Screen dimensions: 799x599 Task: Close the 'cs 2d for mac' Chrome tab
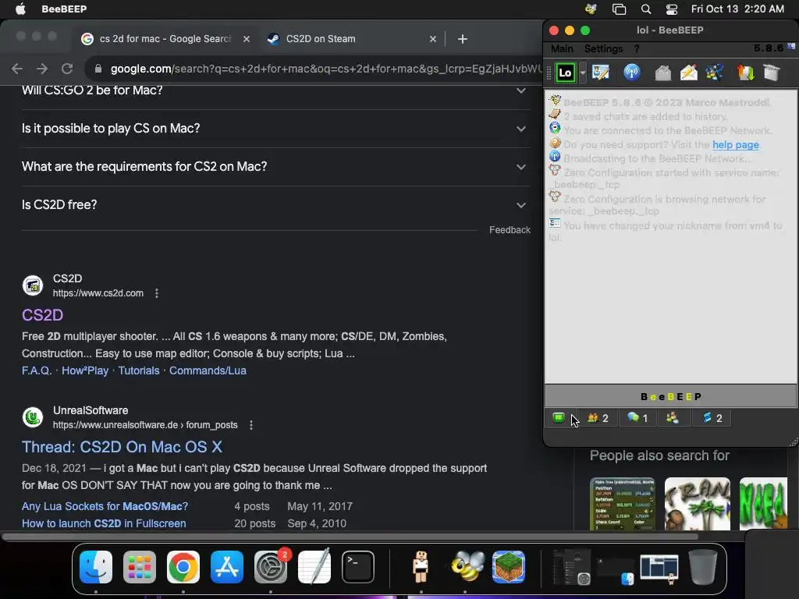247,39
